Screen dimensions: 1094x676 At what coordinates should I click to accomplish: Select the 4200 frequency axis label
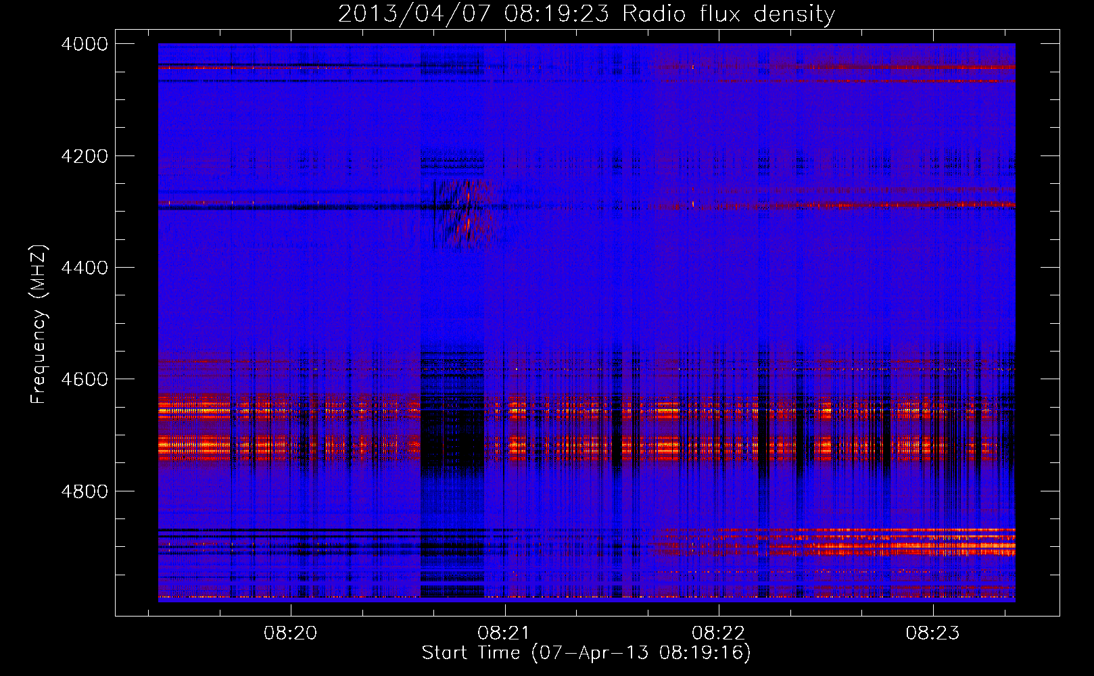[x=85, y=156]
